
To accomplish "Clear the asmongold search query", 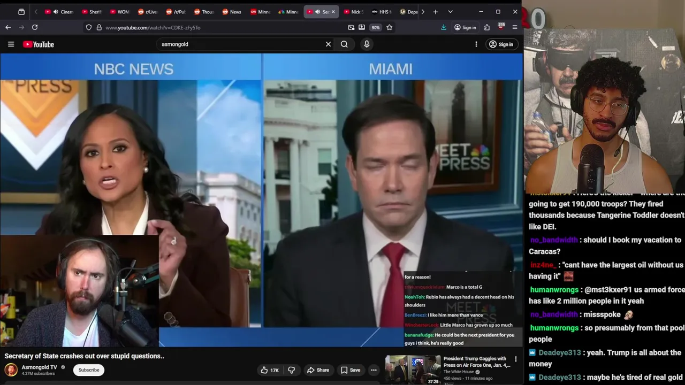I will 328,44.
